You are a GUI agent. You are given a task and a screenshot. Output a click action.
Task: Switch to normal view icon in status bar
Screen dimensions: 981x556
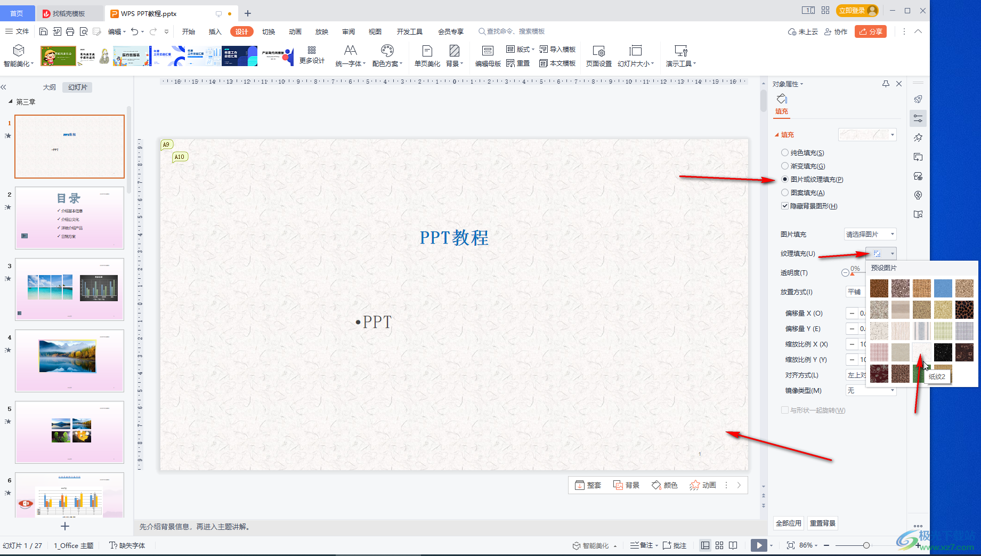[705, 545]
